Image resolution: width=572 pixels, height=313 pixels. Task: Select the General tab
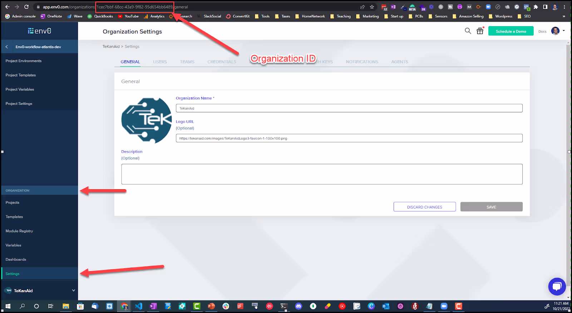130,62
